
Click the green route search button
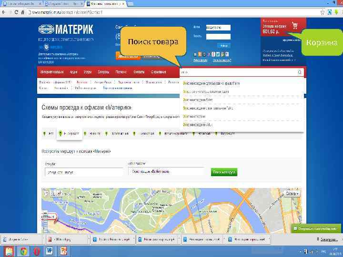tap(224, 172)
